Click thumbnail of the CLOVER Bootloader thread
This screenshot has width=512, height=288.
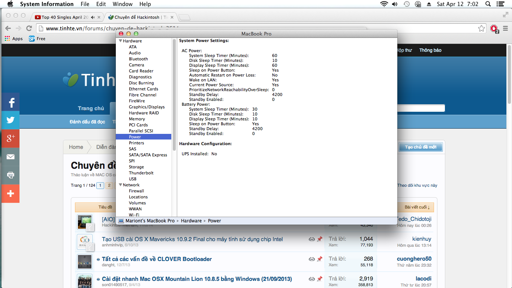click(x=85, y=261)
